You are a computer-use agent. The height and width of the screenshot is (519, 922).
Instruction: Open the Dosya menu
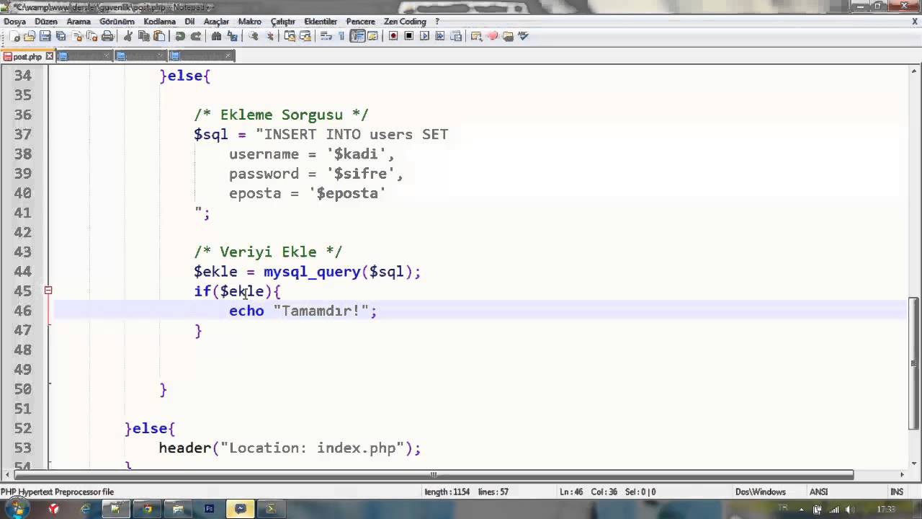[x=14, y=22]
